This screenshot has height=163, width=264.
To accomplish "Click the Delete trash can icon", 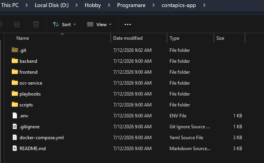I will pyautogui.click(x=36, y=24).
